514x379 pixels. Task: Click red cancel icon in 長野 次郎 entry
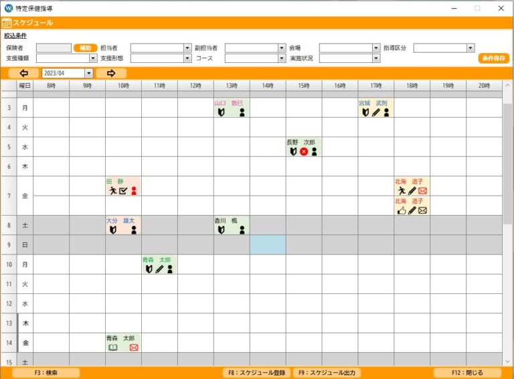[304, 151]
